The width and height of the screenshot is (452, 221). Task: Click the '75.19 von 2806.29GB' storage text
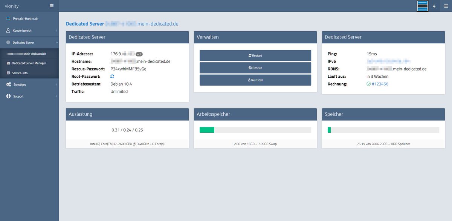click(373, 144)
